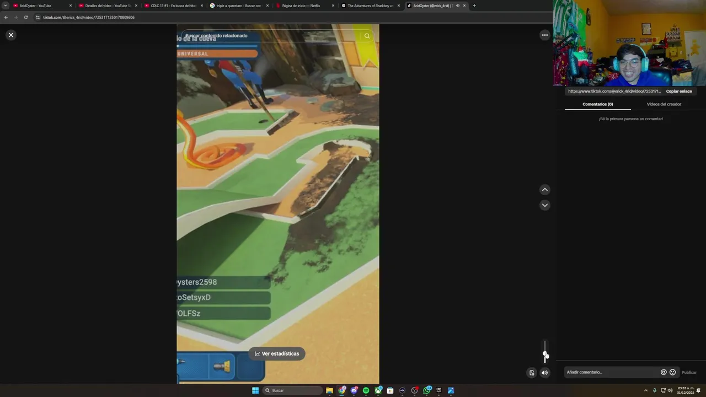Insert a mention with the @ icon
Viewport: 706px width, 397px height.
(664, 372)
